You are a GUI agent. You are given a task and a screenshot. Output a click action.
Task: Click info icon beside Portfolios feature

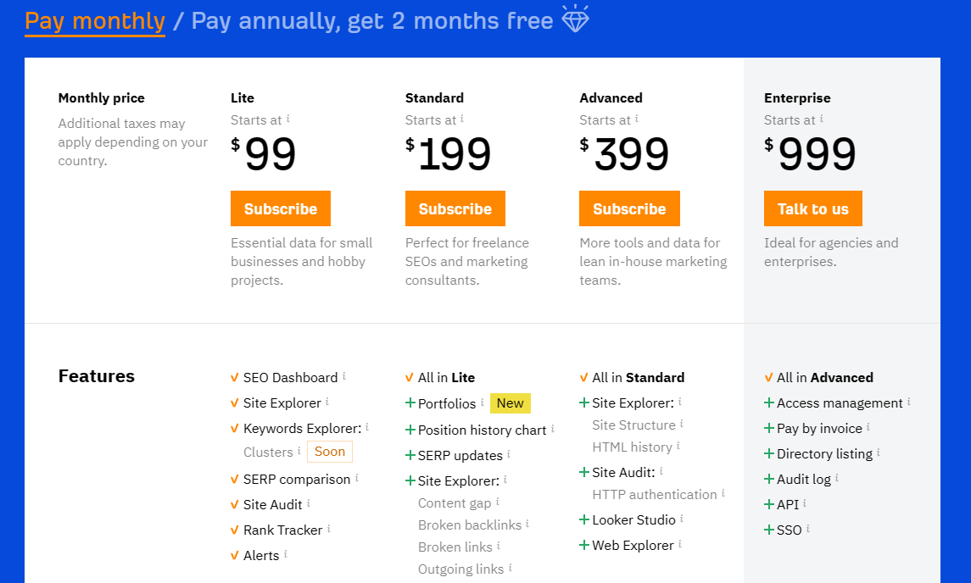tap(483, 402)
